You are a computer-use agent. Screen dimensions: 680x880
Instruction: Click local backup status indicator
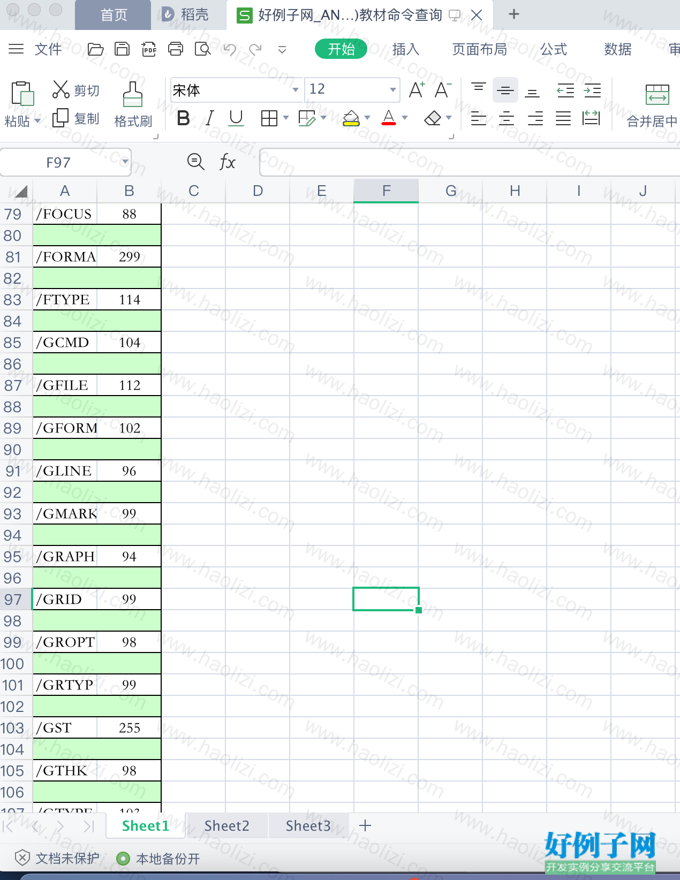(158, 859)
